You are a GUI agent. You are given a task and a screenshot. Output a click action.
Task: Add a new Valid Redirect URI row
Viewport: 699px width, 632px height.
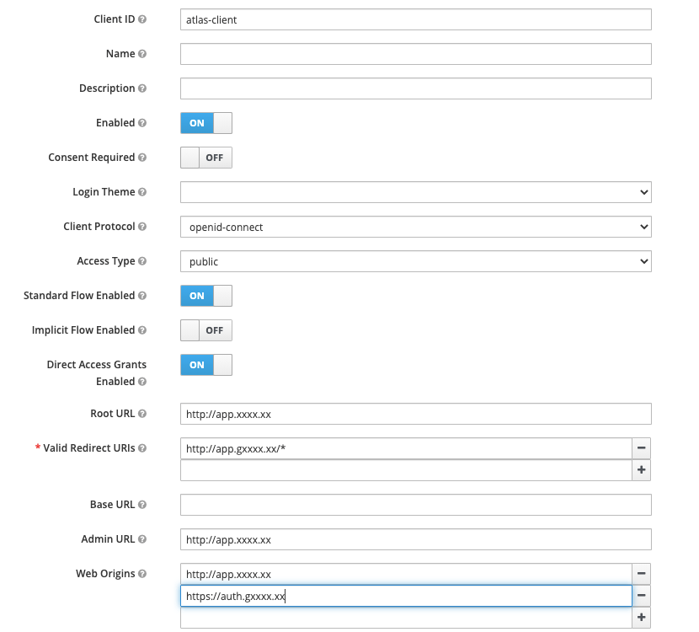pyautogui.click(x=641, y=469)
